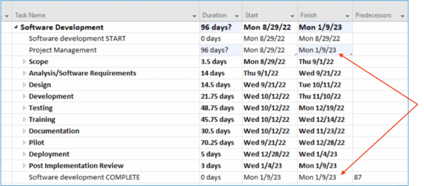Open the Duration column filter dropdown
The width and height of the screenshot is (424, 186).
[237, 16]
